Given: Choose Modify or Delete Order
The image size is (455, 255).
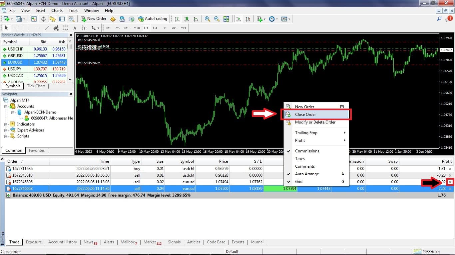Looking at the screenshot, I should coord(316,122).
